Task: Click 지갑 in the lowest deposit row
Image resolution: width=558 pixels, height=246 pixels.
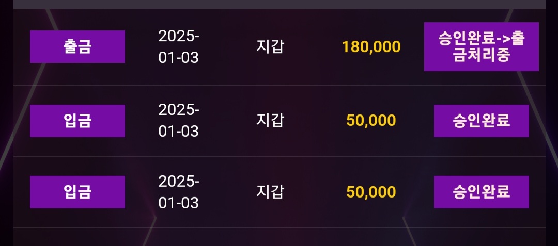Action: coord(270,191)
